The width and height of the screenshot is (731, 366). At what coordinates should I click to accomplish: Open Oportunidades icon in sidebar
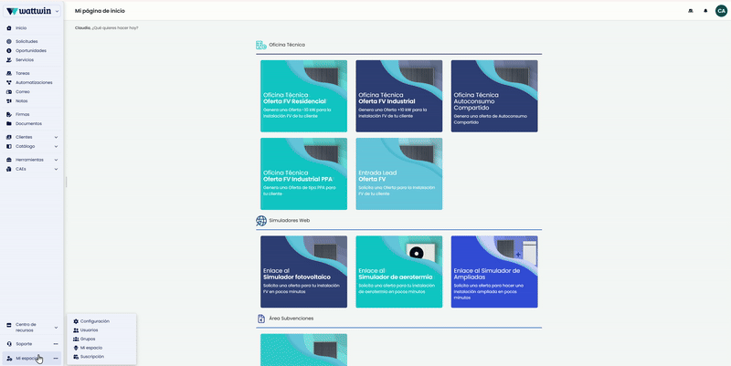(9, 50)
